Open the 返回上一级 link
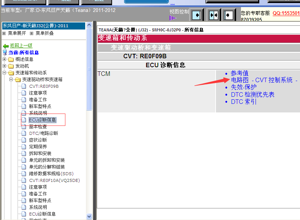Image resolution: width=300 pixels, height=220 pixels. point(21,46)
